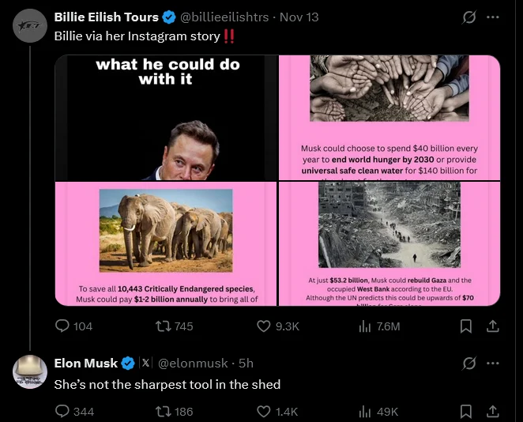Open Grok icon on Elon Musk's reply
Screen dimensions: 523x422
tap(468, 363)
